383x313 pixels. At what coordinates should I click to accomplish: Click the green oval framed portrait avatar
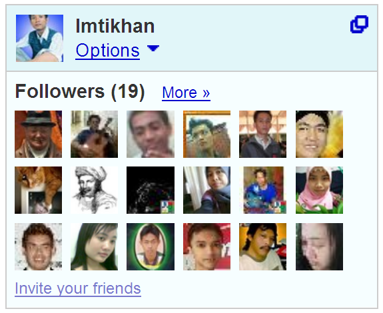click(151, 246)
